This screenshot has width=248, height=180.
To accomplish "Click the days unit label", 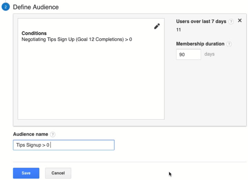I will click(x=209, y=54).
